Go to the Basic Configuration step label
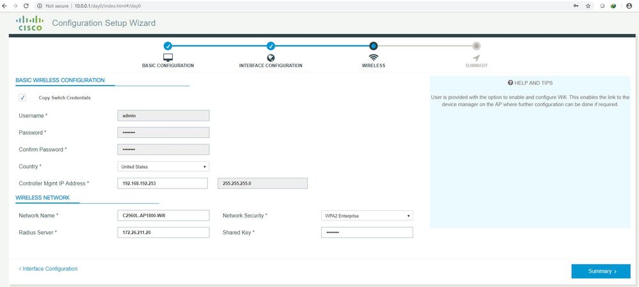The image size is (639, 287). pos(168,66)
